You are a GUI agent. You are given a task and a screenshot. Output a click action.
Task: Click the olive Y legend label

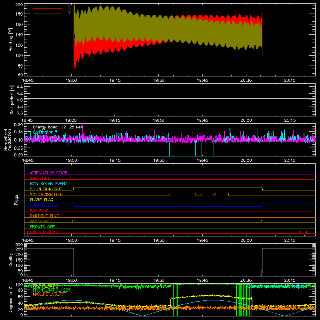point(69,12)
